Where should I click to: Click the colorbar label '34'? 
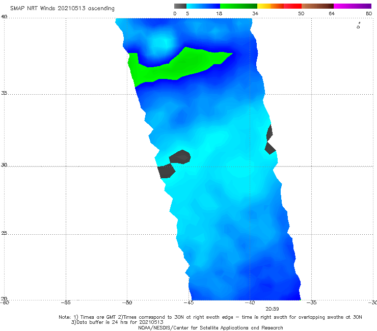(x=255, y=14)
